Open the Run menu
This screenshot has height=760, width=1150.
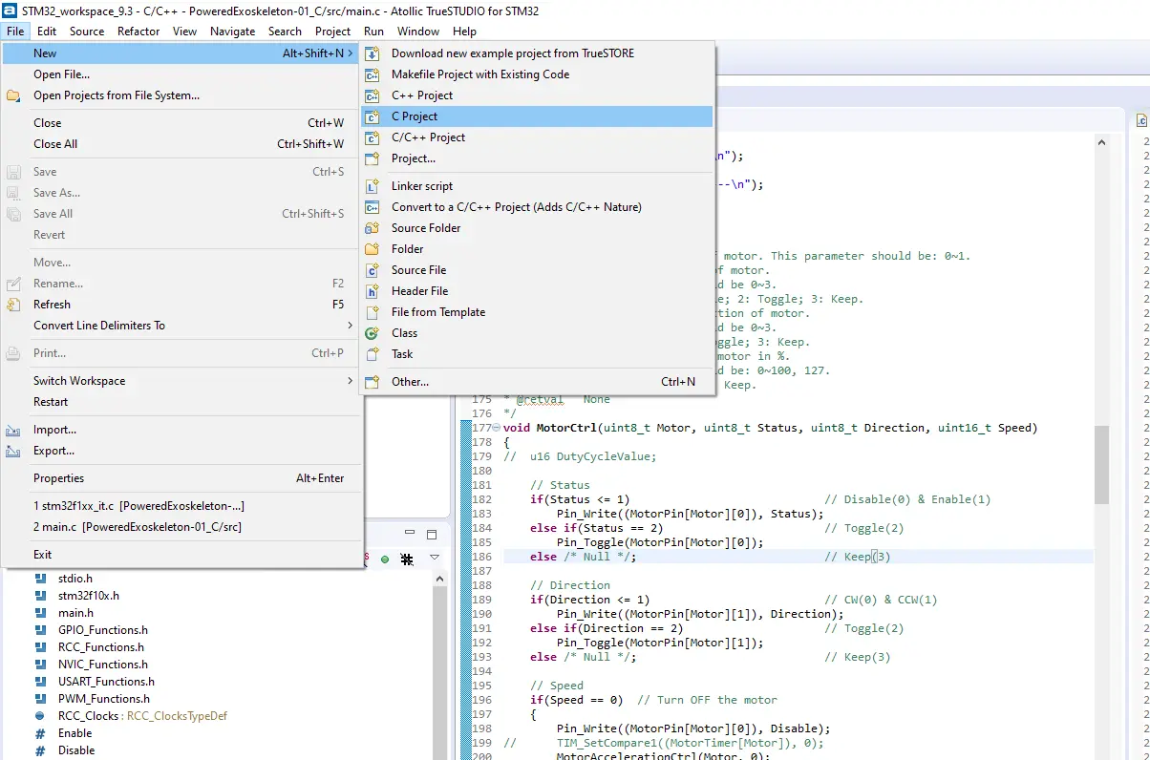[x=373, y=32]
